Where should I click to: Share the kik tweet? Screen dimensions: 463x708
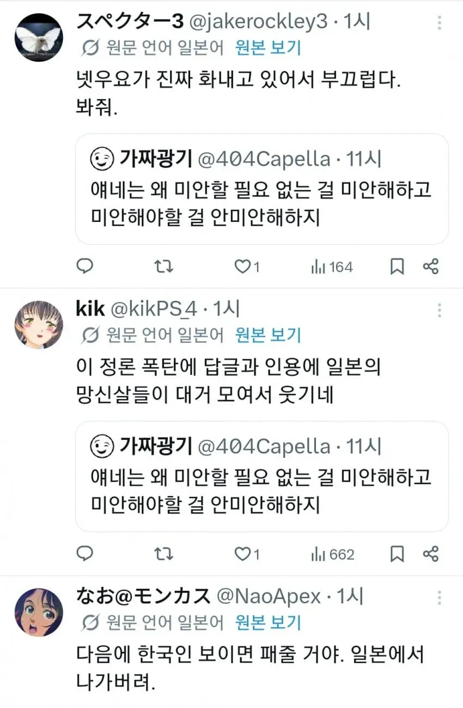(x=431, y=554)
